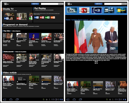Play the Merkel video in left Video notizie
This screenshot has height=103, width=129.
pyautogui.click(x=9, y=79)
